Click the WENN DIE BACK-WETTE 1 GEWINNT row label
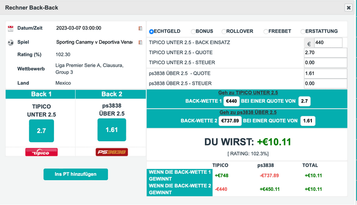The width and height of the screenshot is (357, 205). (179, 176)
